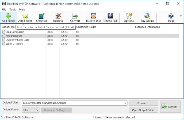Click the large Convert button at bottom right
184x120 pixels.
pyautogui.click(x=170, y=107)
